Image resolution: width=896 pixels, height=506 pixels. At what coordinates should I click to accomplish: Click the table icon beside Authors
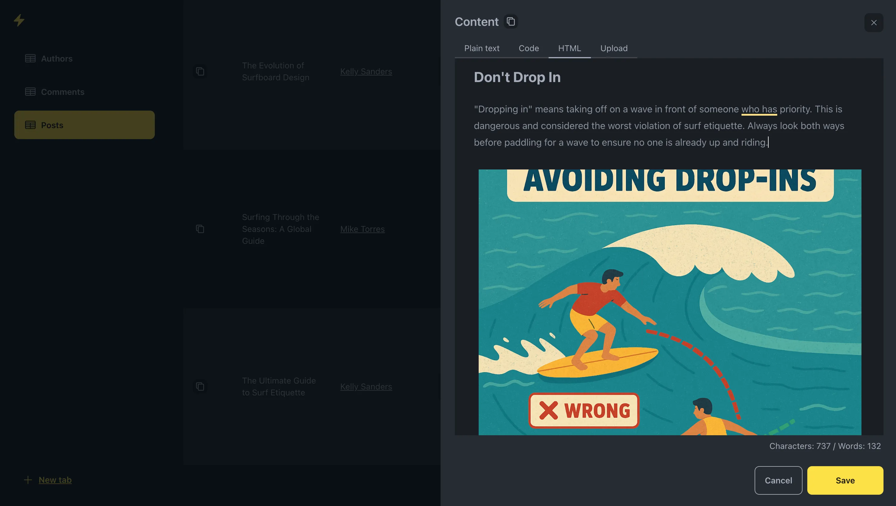click(x=30, y=58)
